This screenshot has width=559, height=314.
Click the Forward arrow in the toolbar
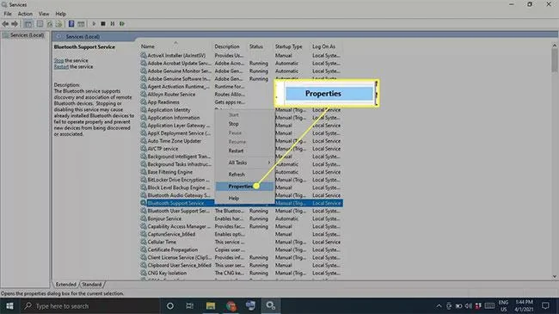tap(15, 24)
